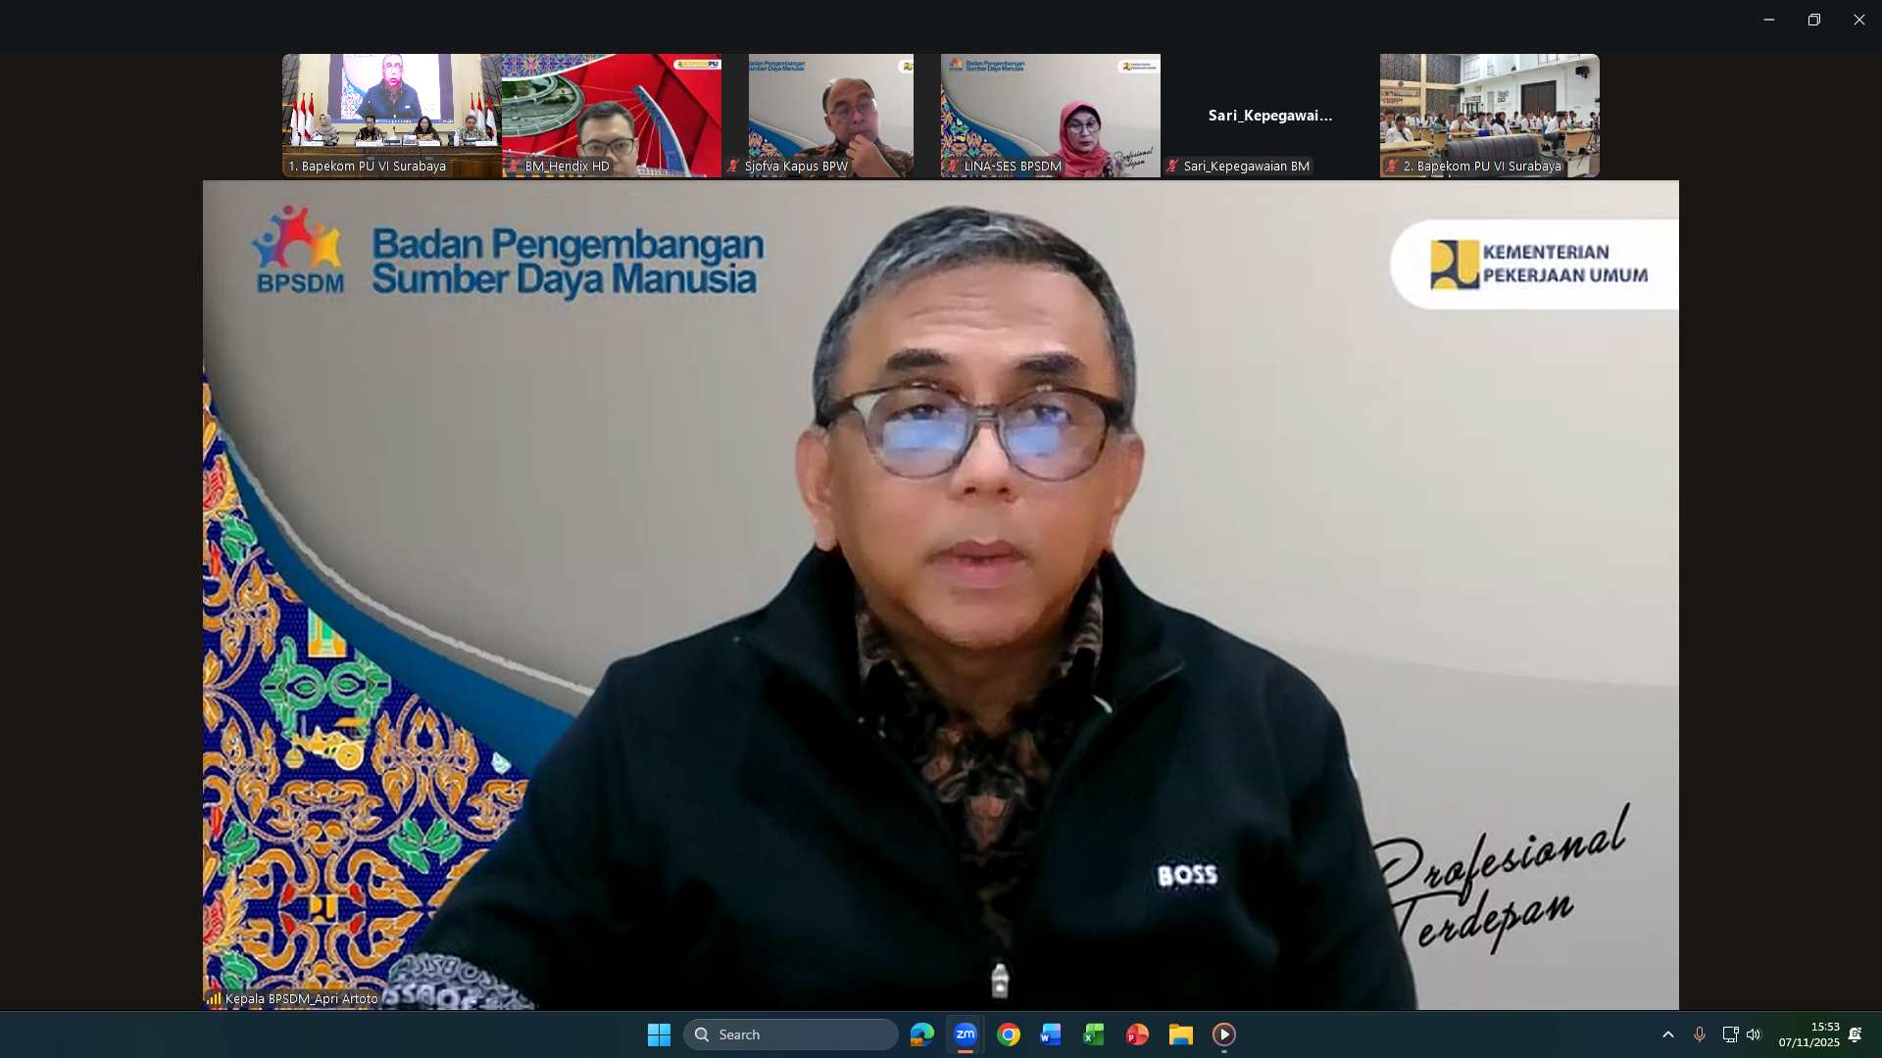The image size is (1882, 1058).
Task: Open Microsoft Word taskbar icon
Action: [x=1051, y=1034]
